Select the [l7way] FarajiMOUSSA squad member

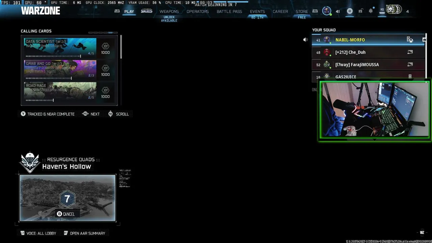(x=368, y=64)
